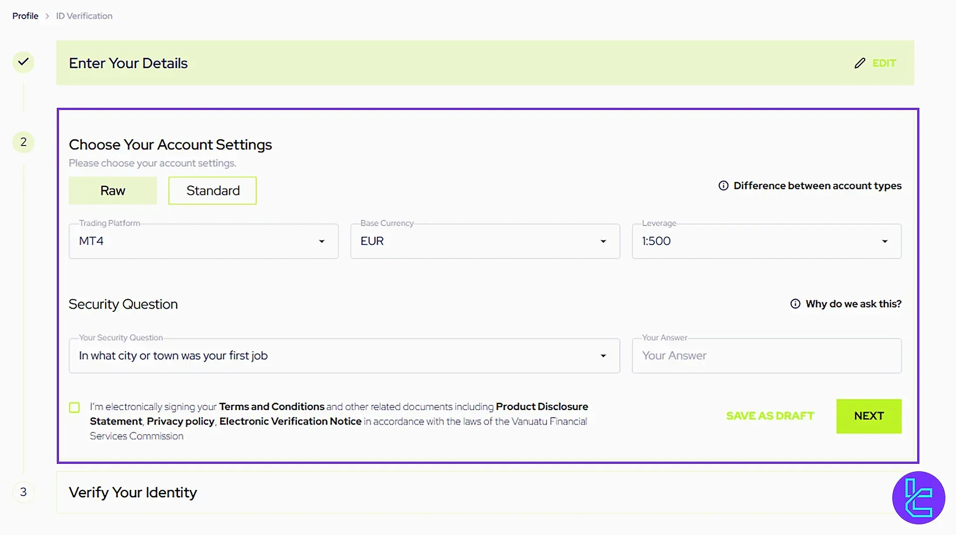Viewport: 956px width, 535px height.
Task: Click the info icon beside Why do we ask this
Action: pyautogui.click(x=795, y=303)
